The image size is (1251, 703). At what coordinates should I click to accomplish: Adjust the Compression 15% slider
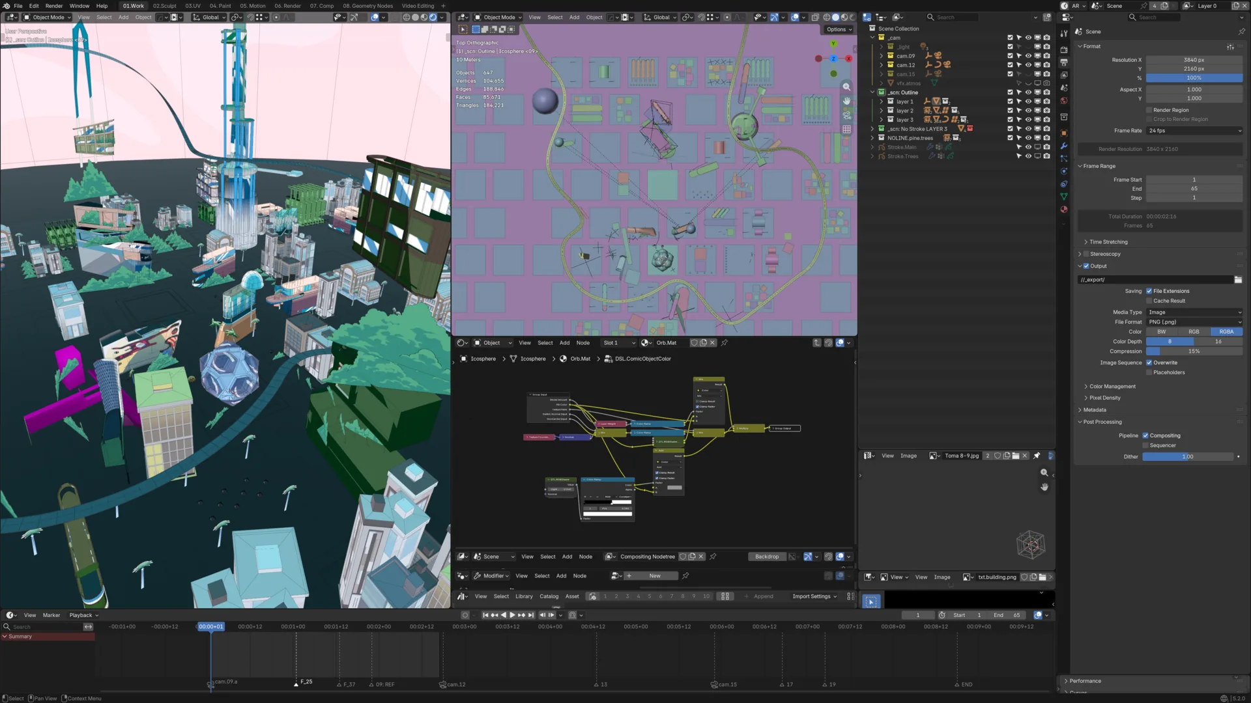pyautogui.click(x=1194, y=351)
